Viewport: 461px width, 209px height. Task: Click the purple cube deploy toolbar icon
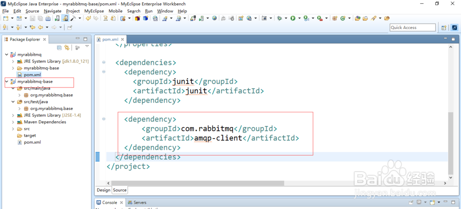coord(137,18)
